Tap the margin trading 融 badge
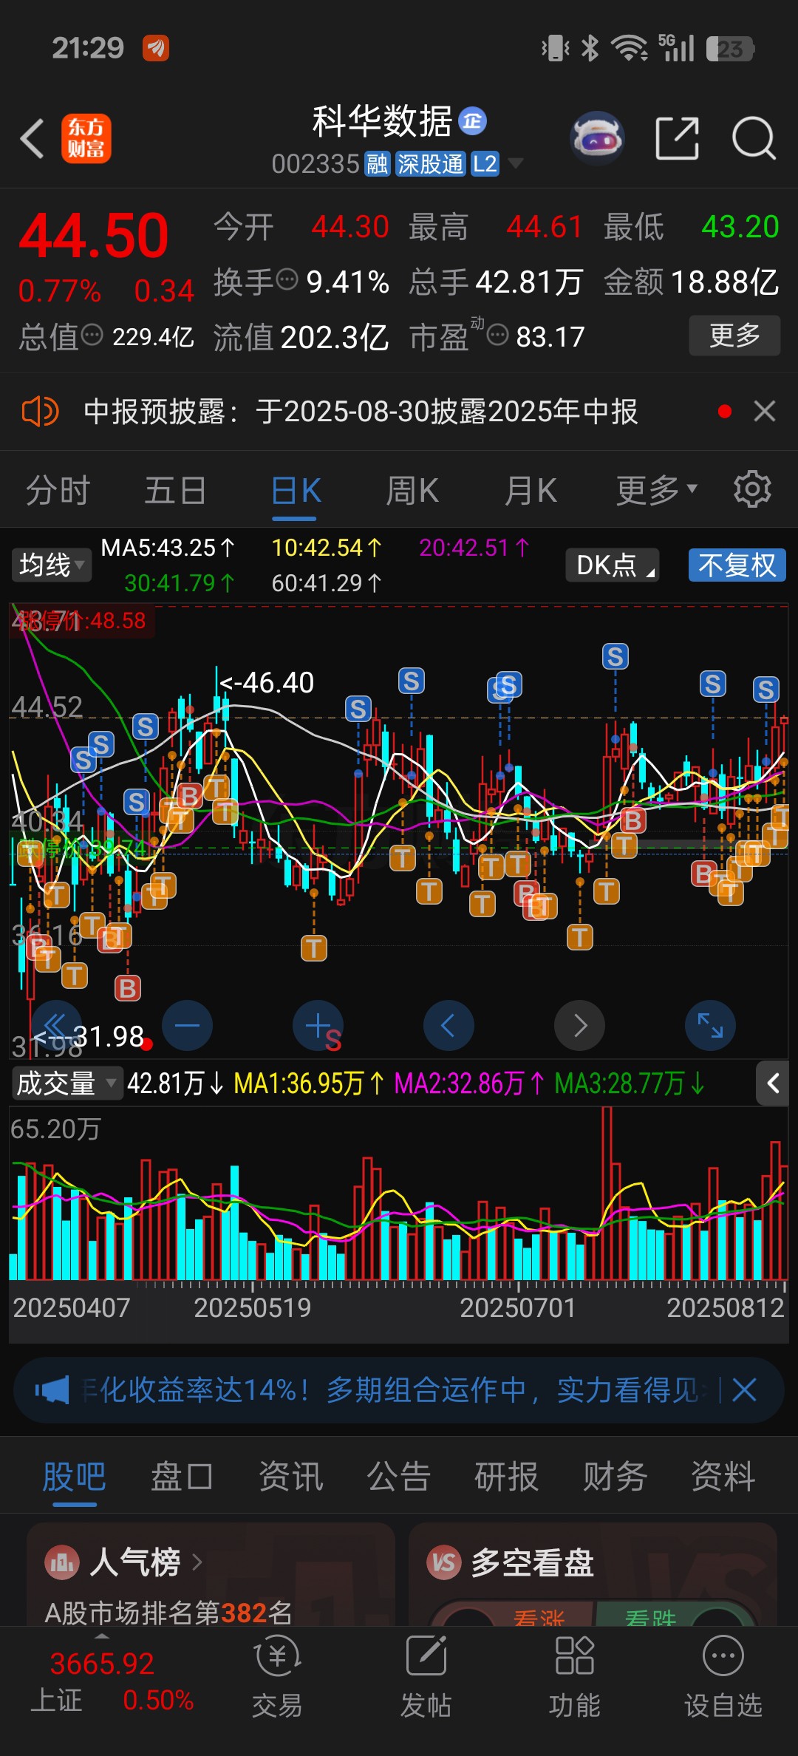 (377, 164)
